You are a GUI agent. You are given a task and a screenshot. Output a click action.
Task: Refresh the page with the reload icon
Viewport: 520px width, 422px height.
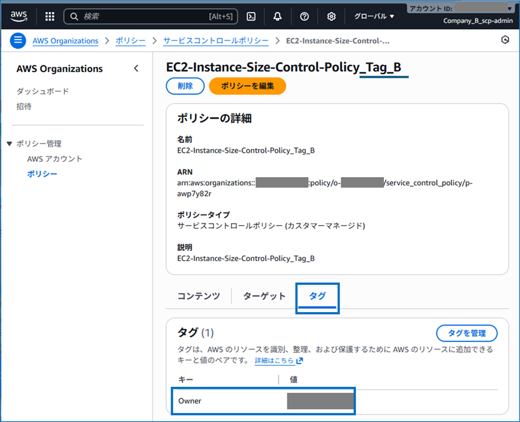(x=505, y=40)
